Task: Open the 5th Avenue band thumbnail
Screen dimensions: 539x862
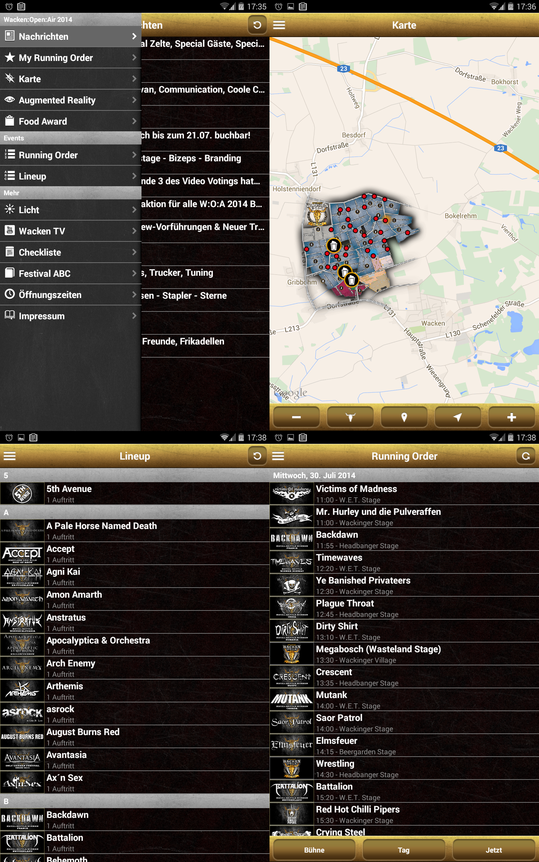Action: pos(22,493)
